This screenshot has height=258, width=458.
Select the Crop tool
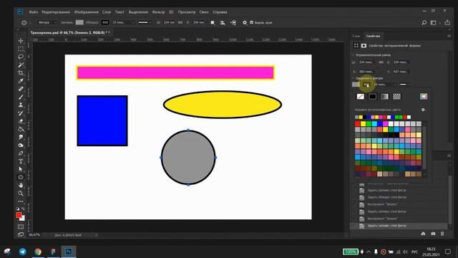coord(21,73)
